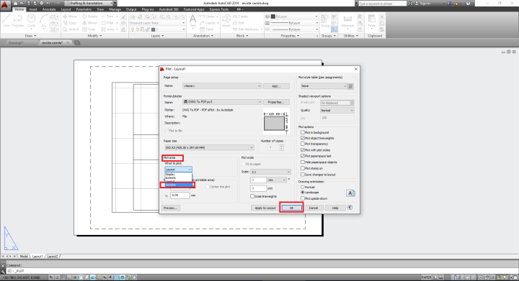Switch to the Output ribbon tab
519x281 pixels.
pyautogui.click(x=131, y=9)
